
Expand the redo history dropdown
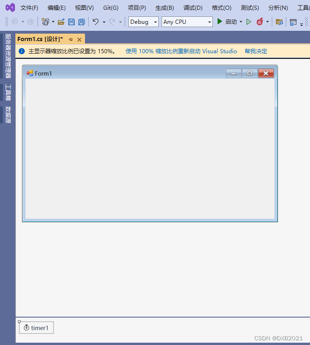[120, 22]
